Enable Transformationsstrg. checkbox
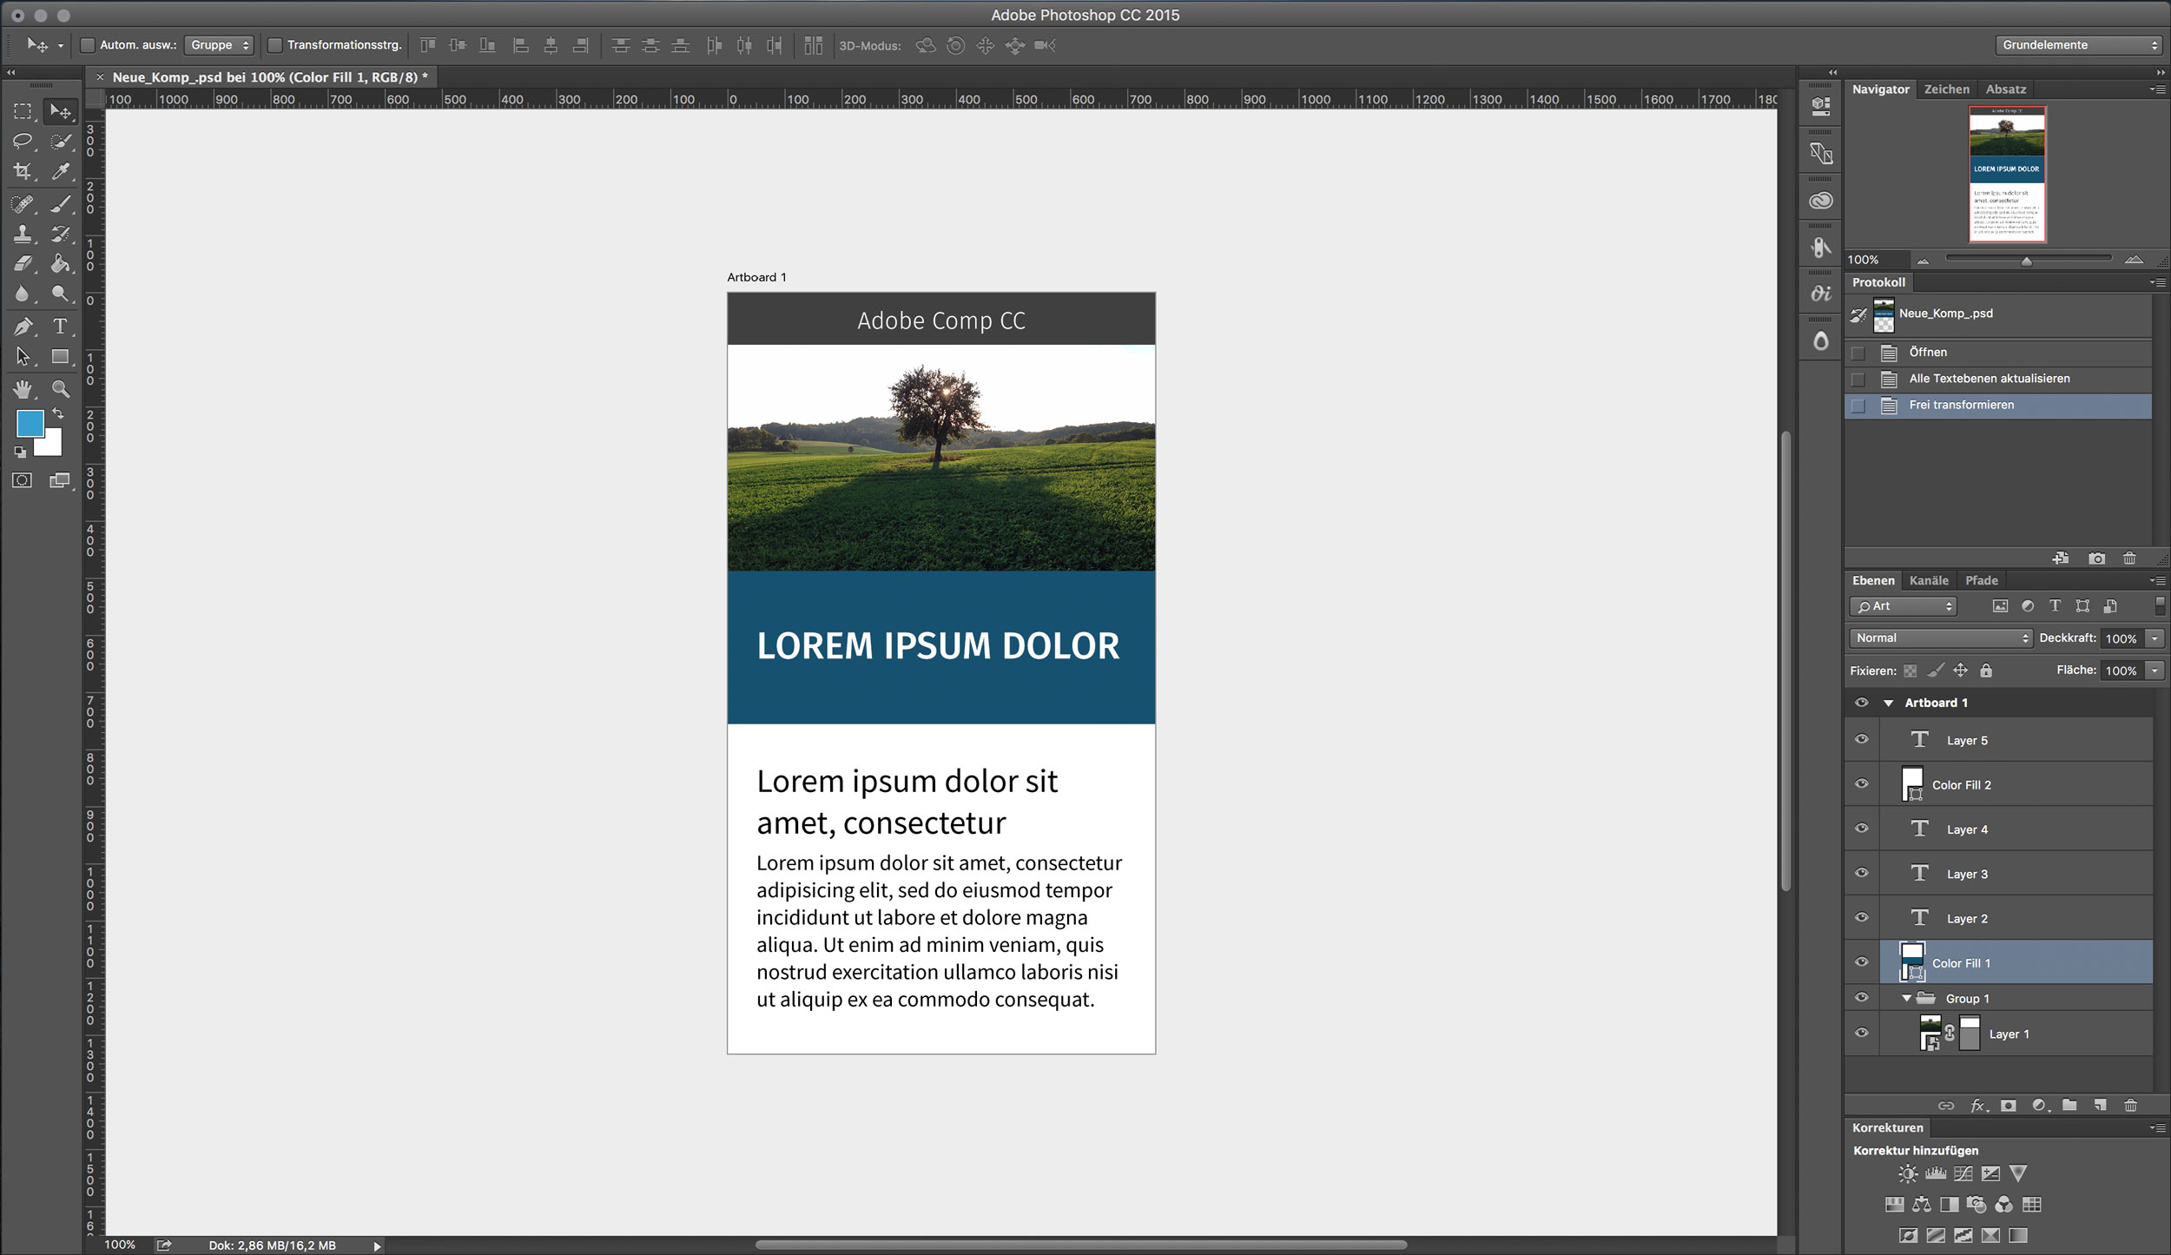Image resolution: width=2171 pixels, height=1255 pixels. tap(275, 45)
